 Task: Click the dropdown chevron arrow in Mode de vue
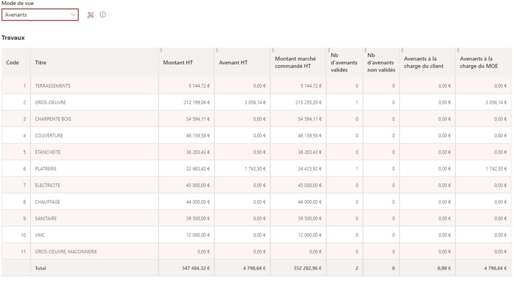click(73, 15)
